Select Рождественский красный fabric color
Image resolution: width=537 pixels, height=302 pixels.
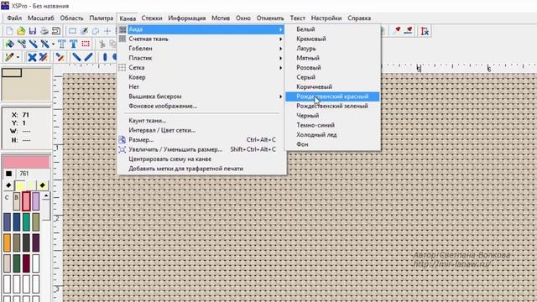click(332, 96)
